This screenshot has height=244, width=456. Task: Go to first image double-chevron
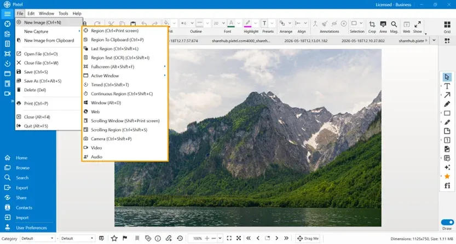pyautogui.click(x=249, y=238)
